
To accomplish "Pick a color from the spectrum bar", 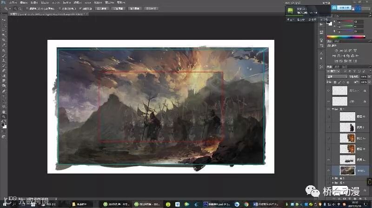I will (345, 37).
